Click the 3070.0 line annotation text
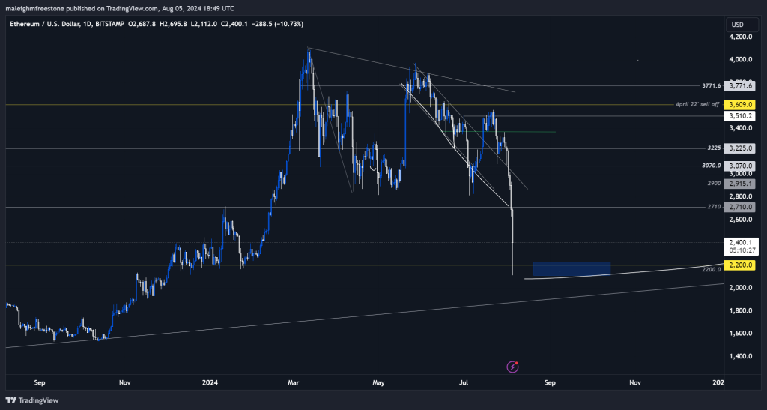The image size is (767, 410). point(712,166)
